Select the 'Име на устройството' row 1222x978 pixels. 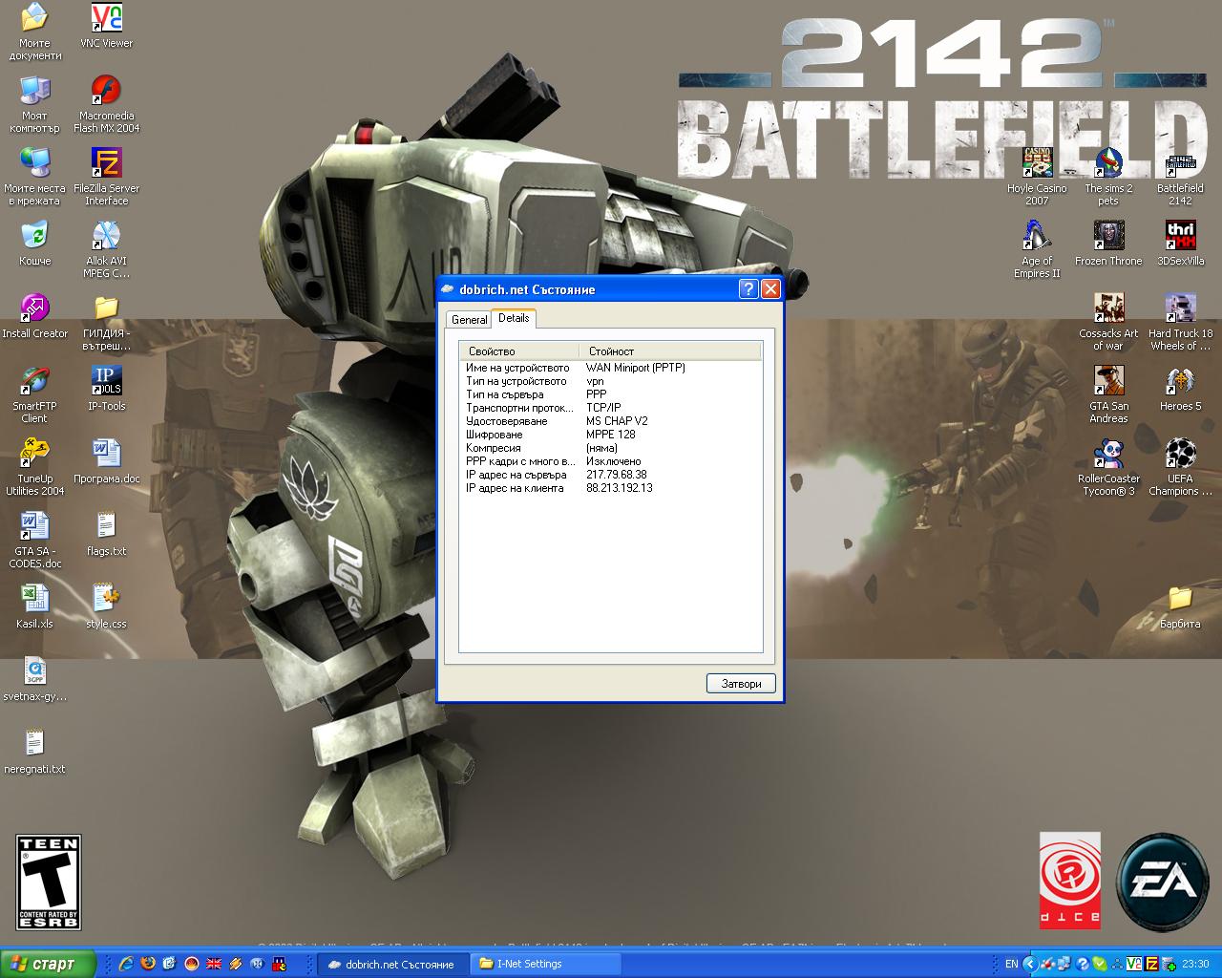coord(610,368)
